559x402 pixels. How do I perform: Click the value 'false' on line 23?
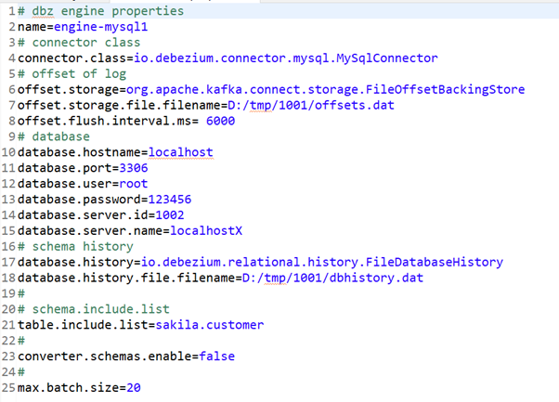pos(217,356)
